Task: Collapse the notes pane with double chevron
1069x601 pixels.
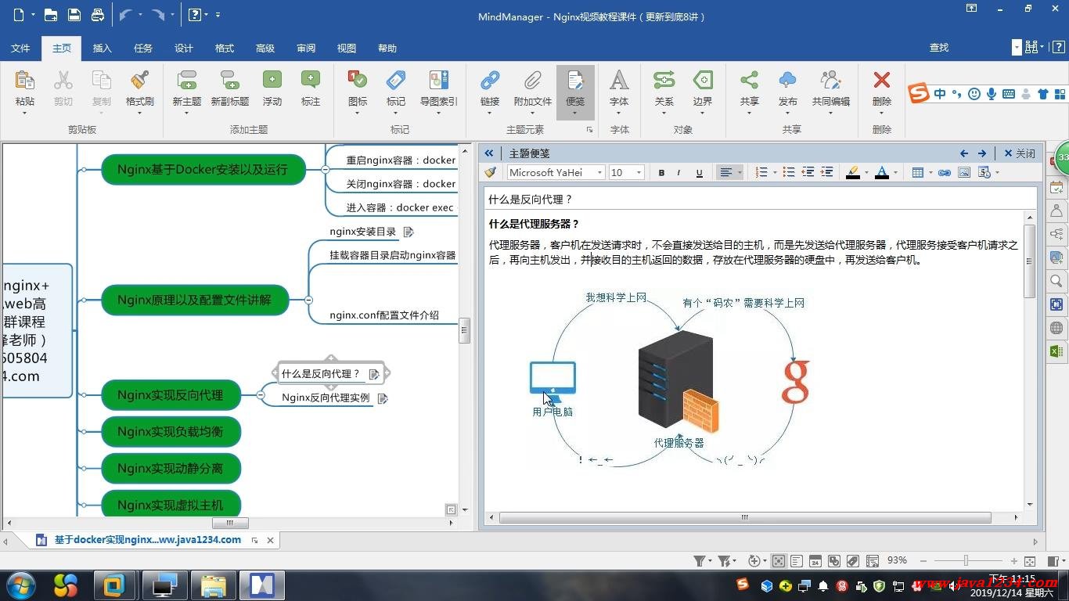Action: pos(489,153)
